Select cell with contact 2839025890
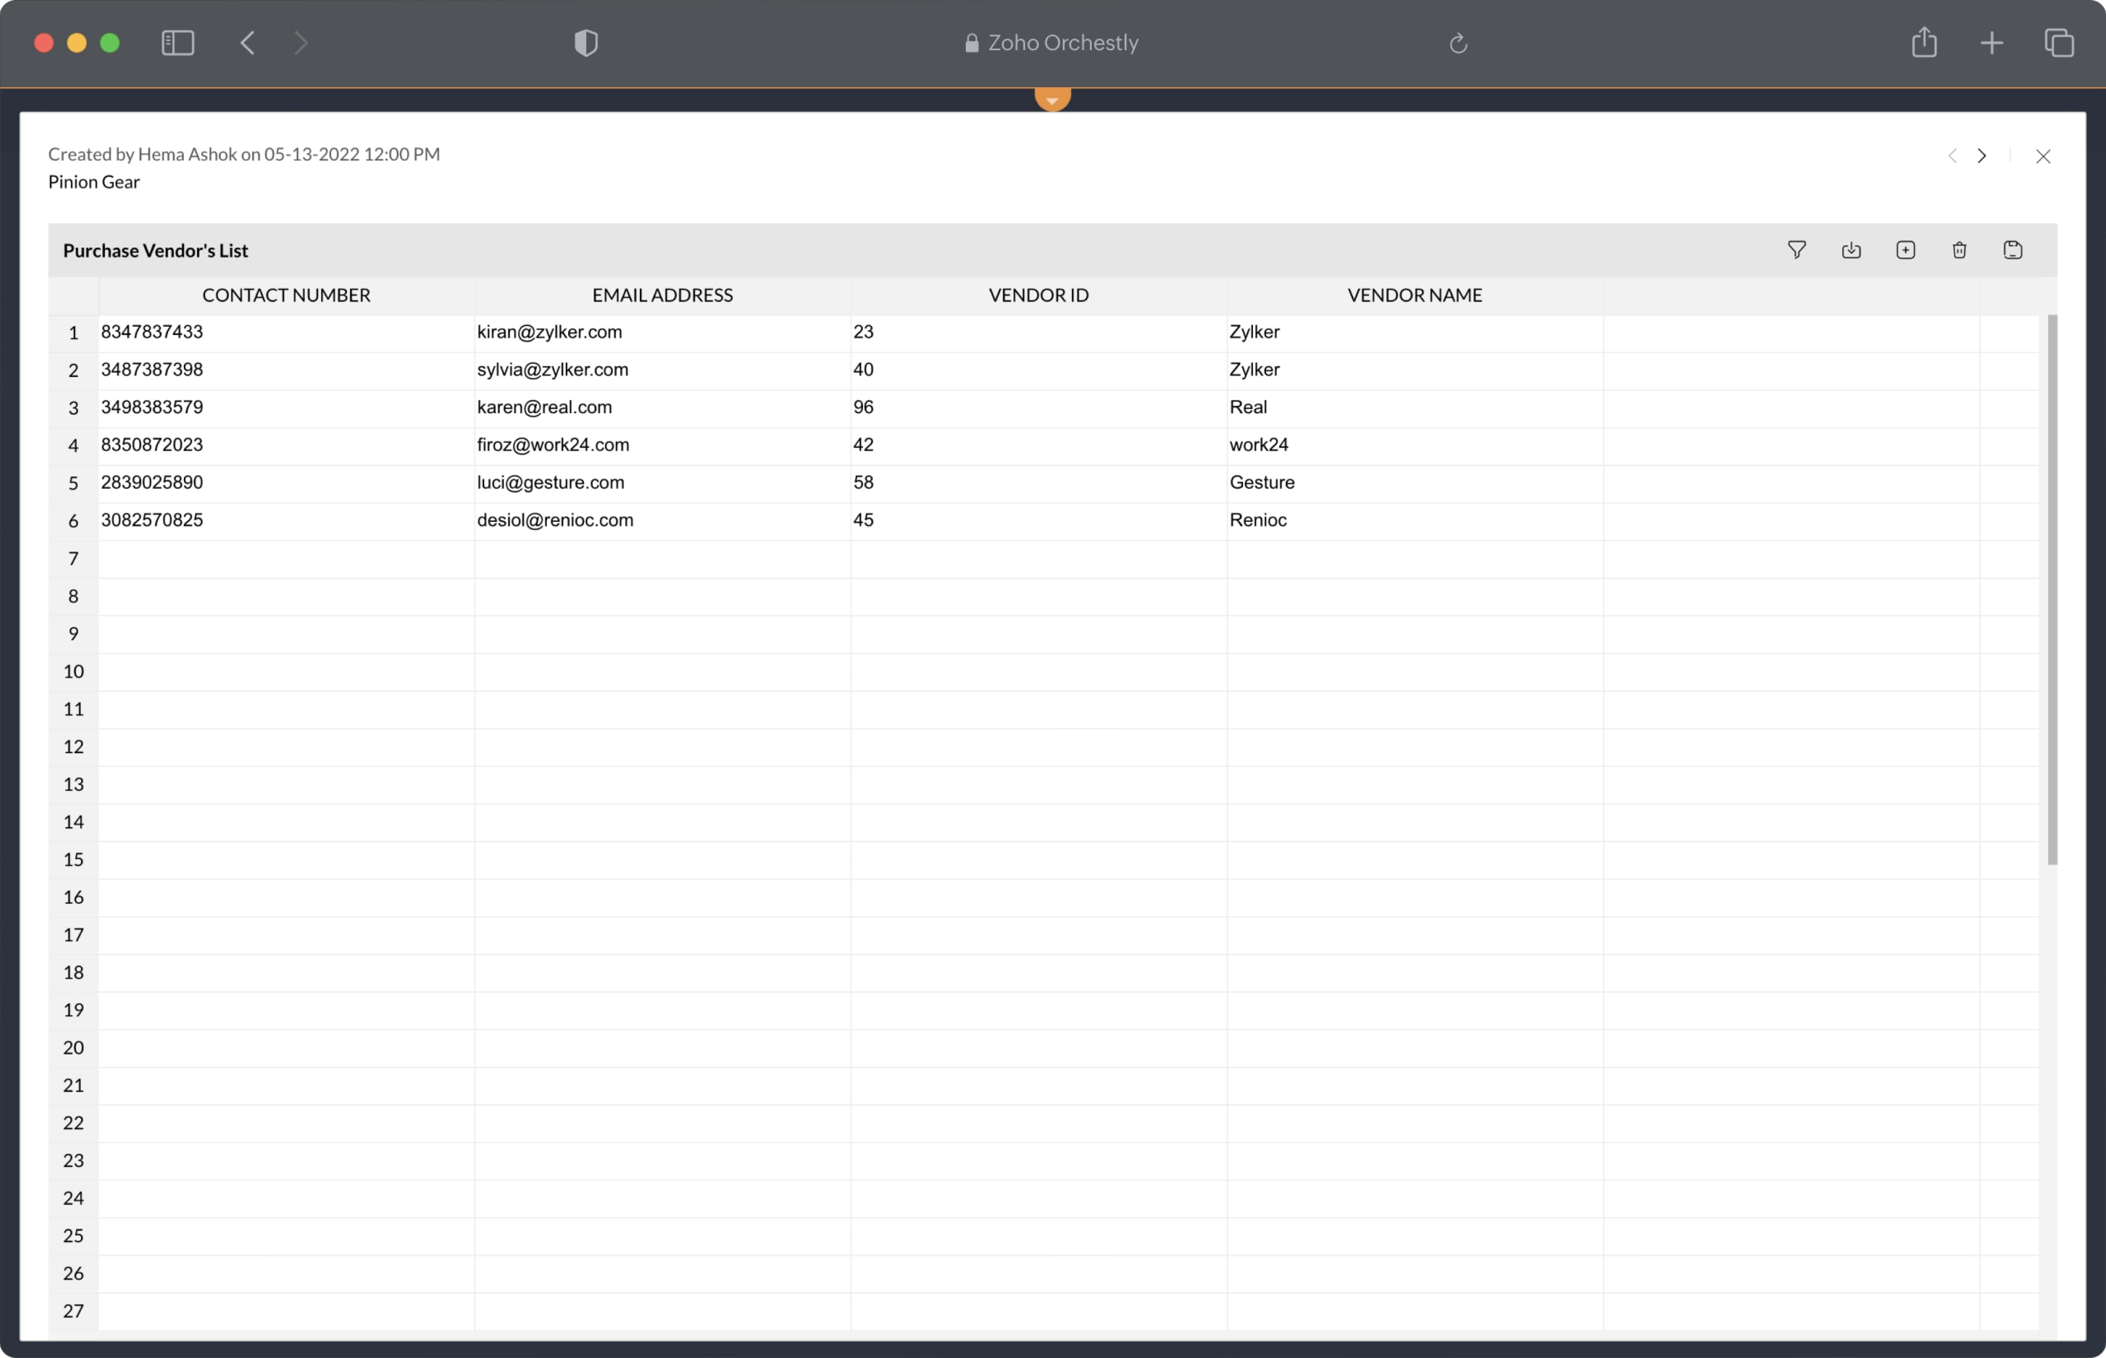 [x=287, y=483]
